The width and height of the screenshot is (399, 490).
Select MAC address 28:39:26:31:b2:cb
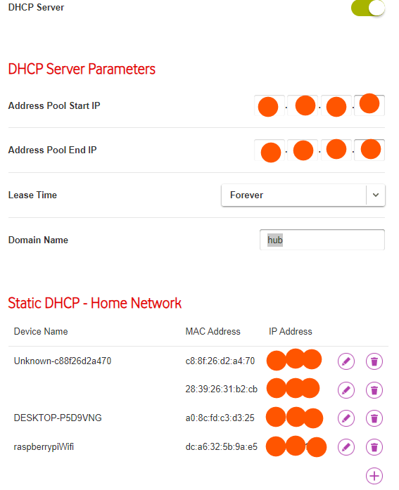coord(222,389)
